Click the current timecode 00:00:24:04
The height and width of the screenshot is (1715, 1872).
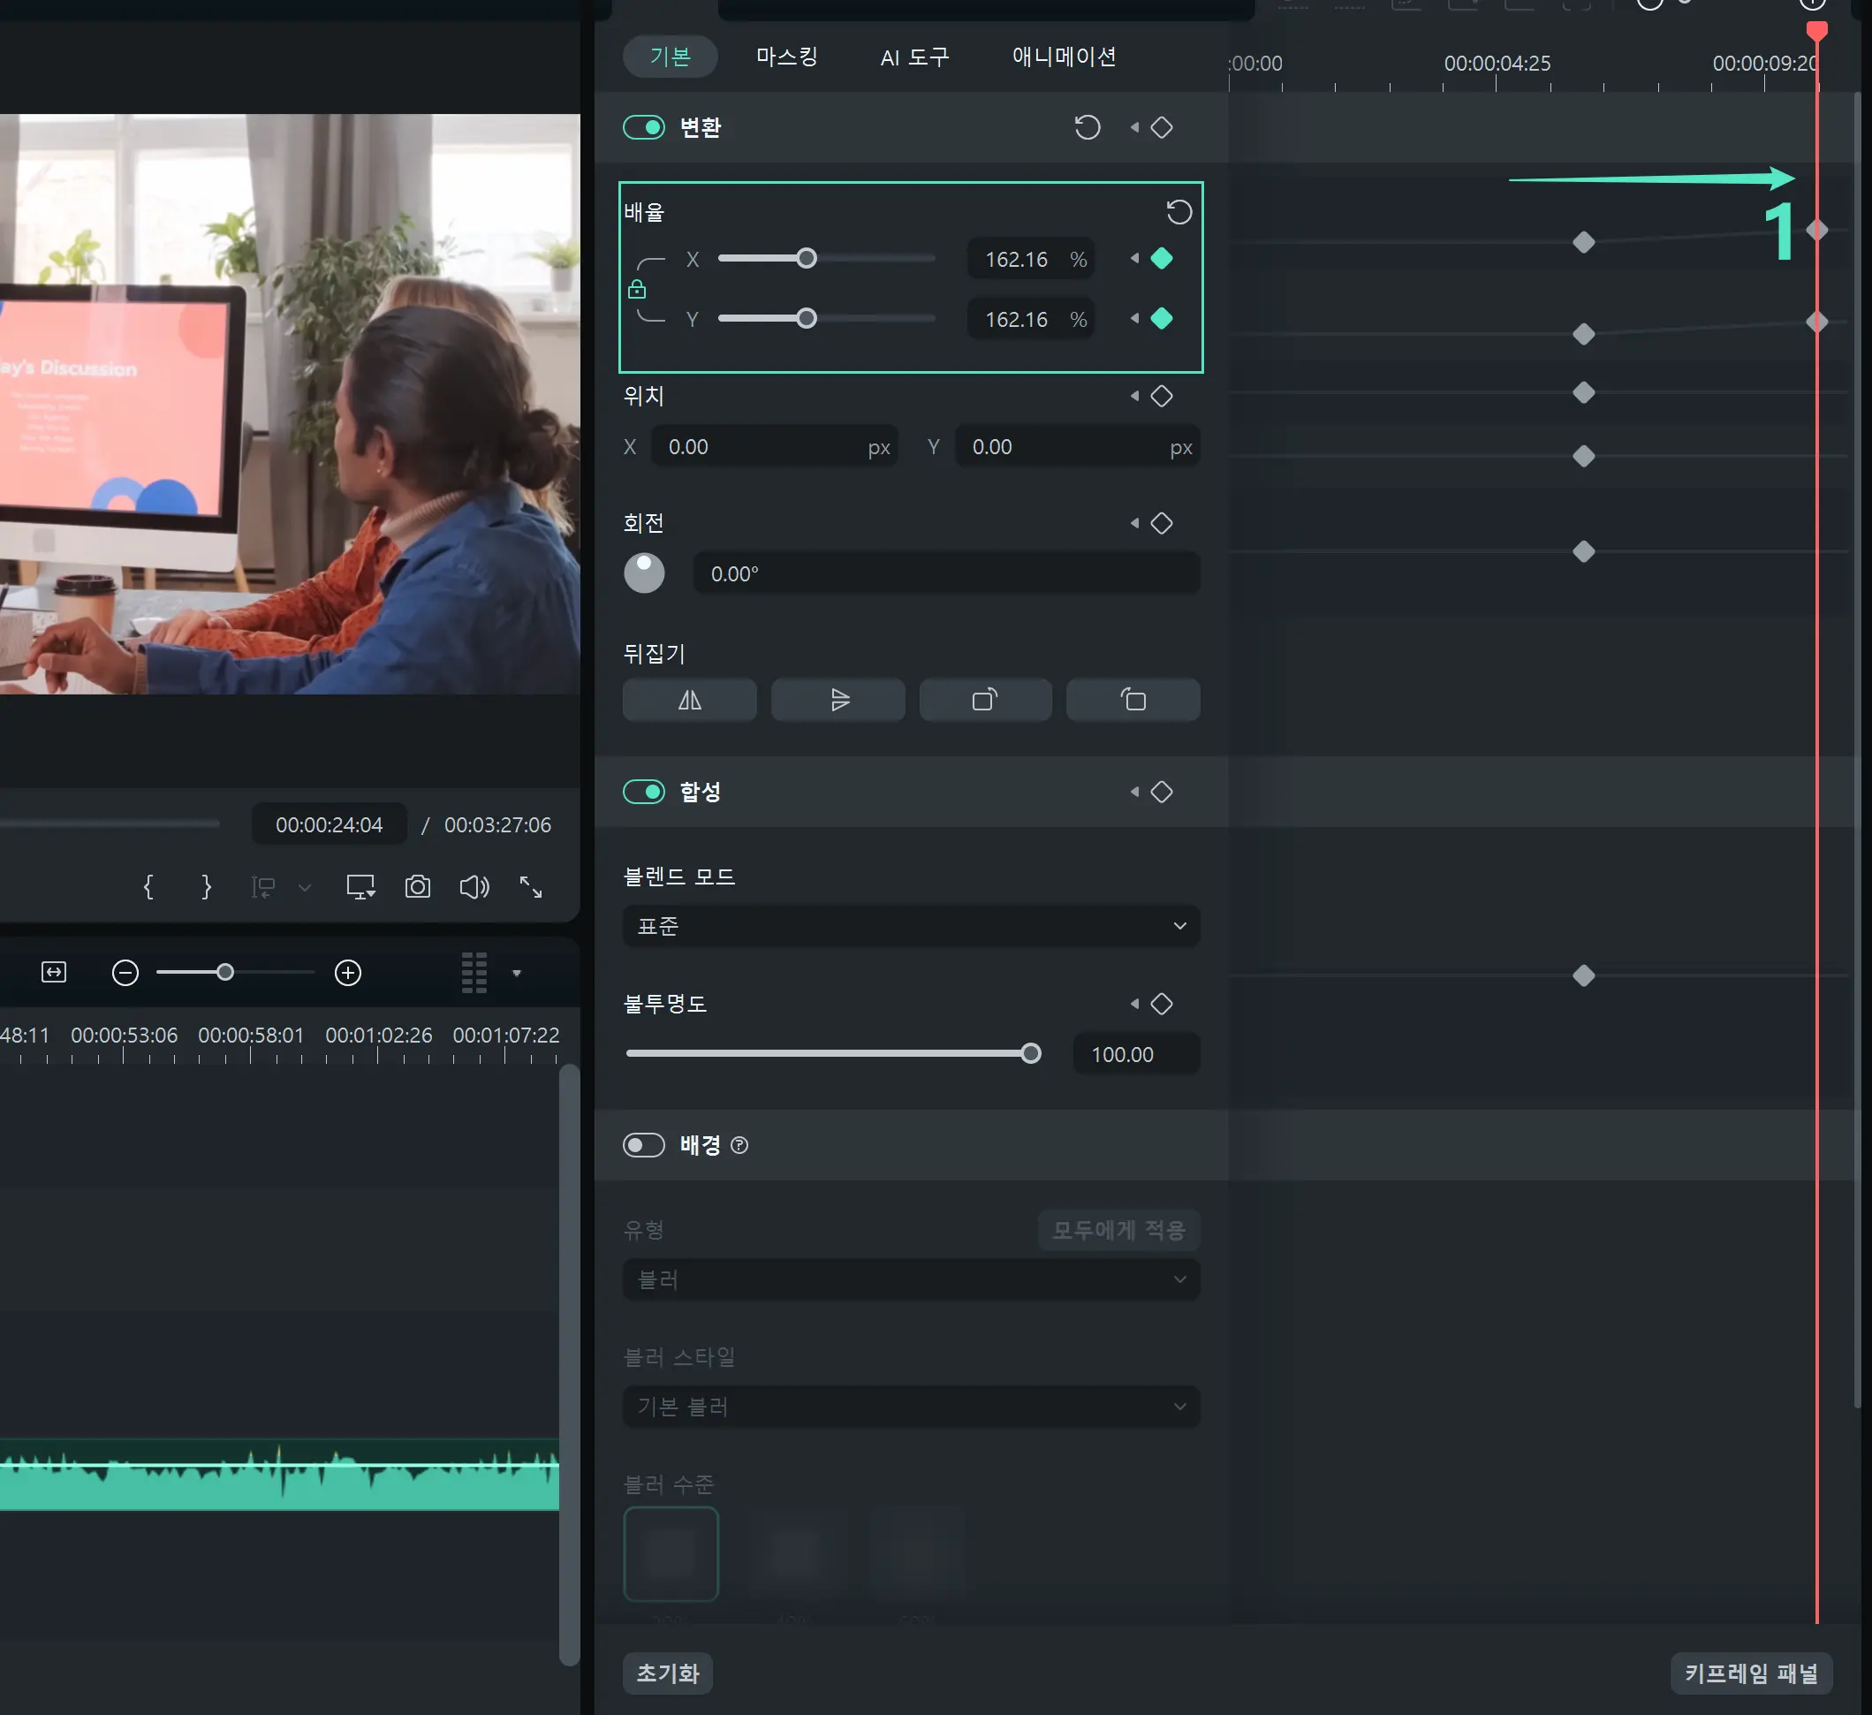(x=329, y=824)
